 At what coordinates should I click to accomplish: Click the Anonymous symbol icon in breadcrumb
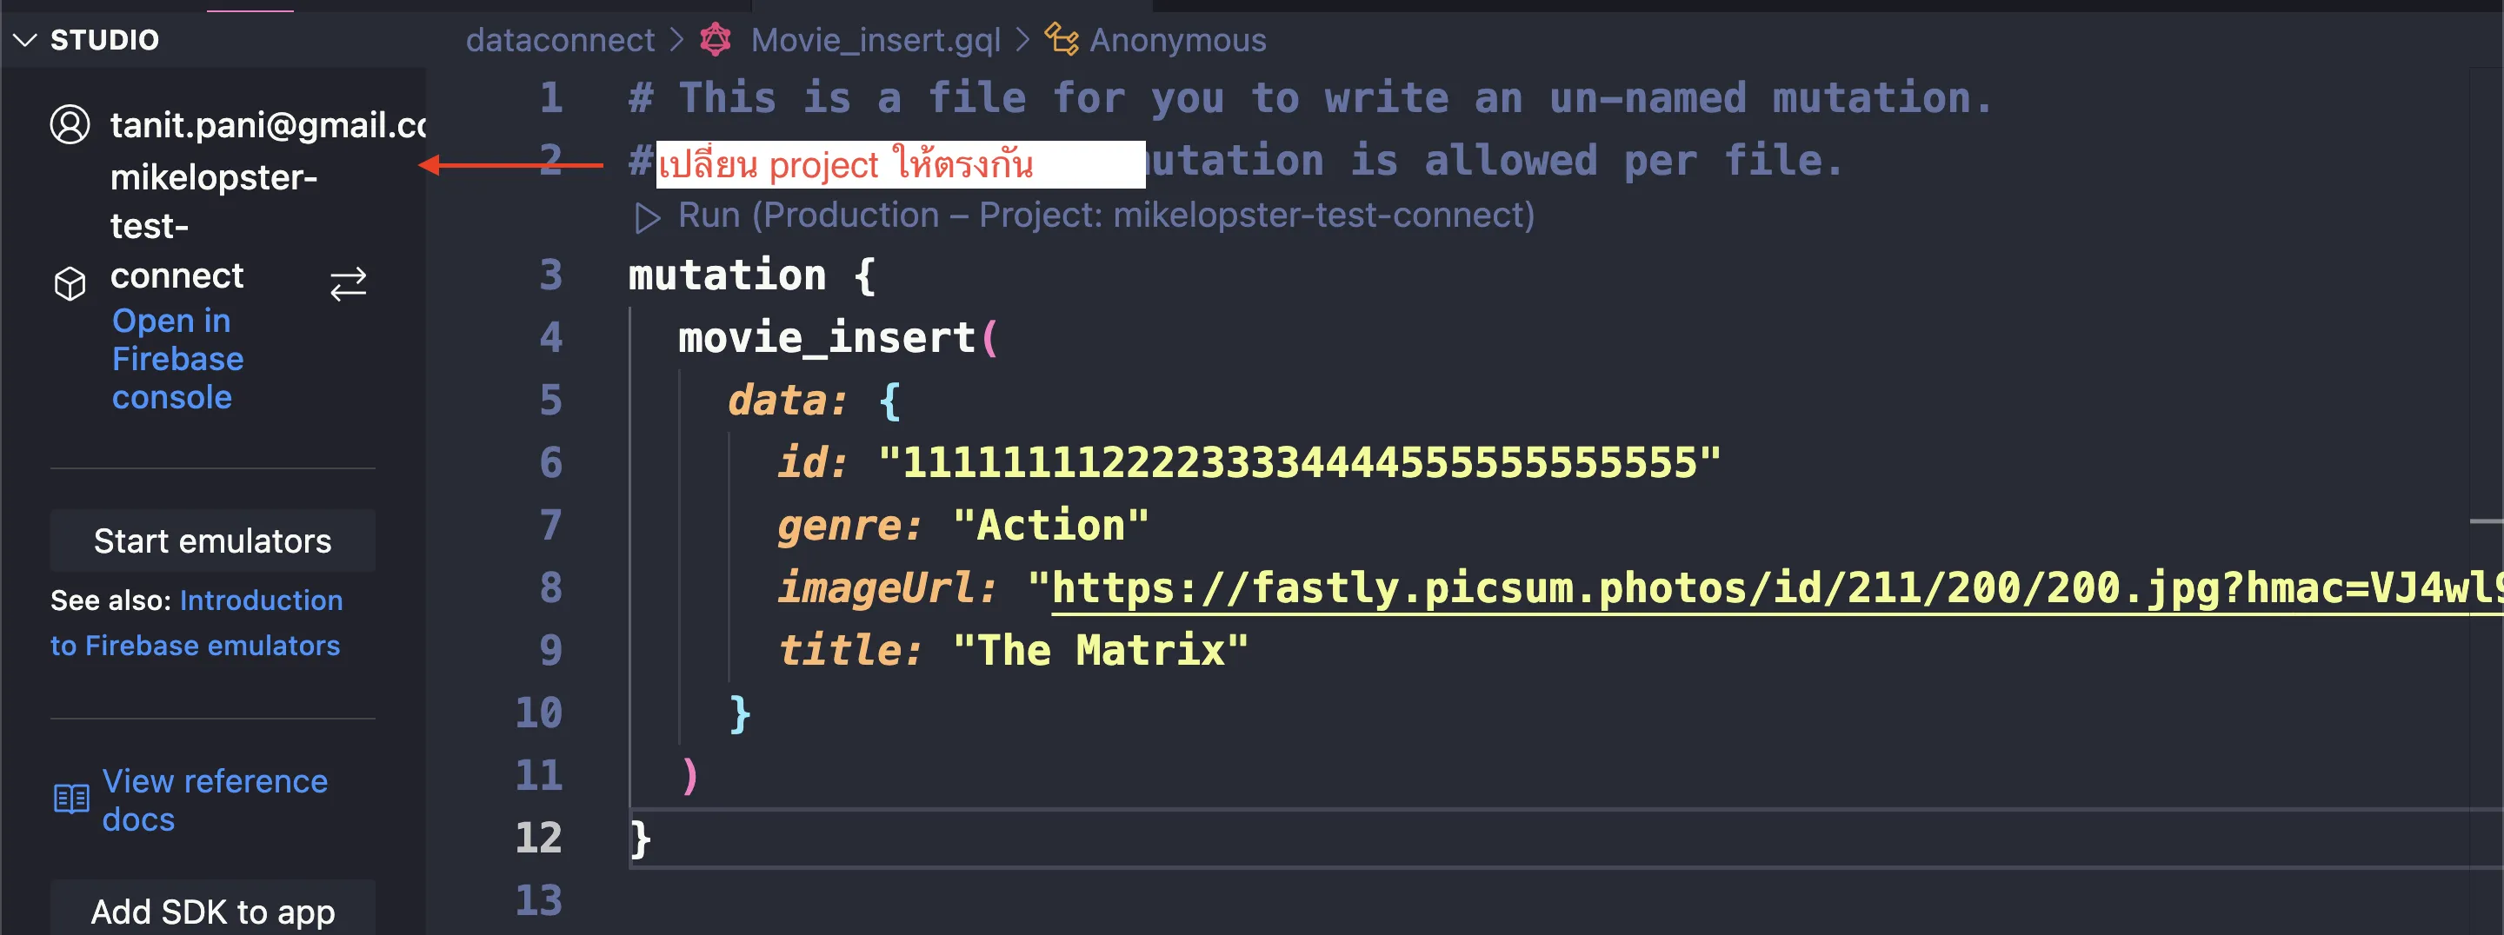pos(1062,39)
